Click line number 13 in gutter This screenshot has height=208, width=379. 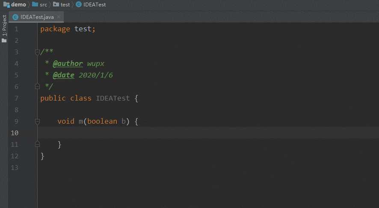coord(14,168)
